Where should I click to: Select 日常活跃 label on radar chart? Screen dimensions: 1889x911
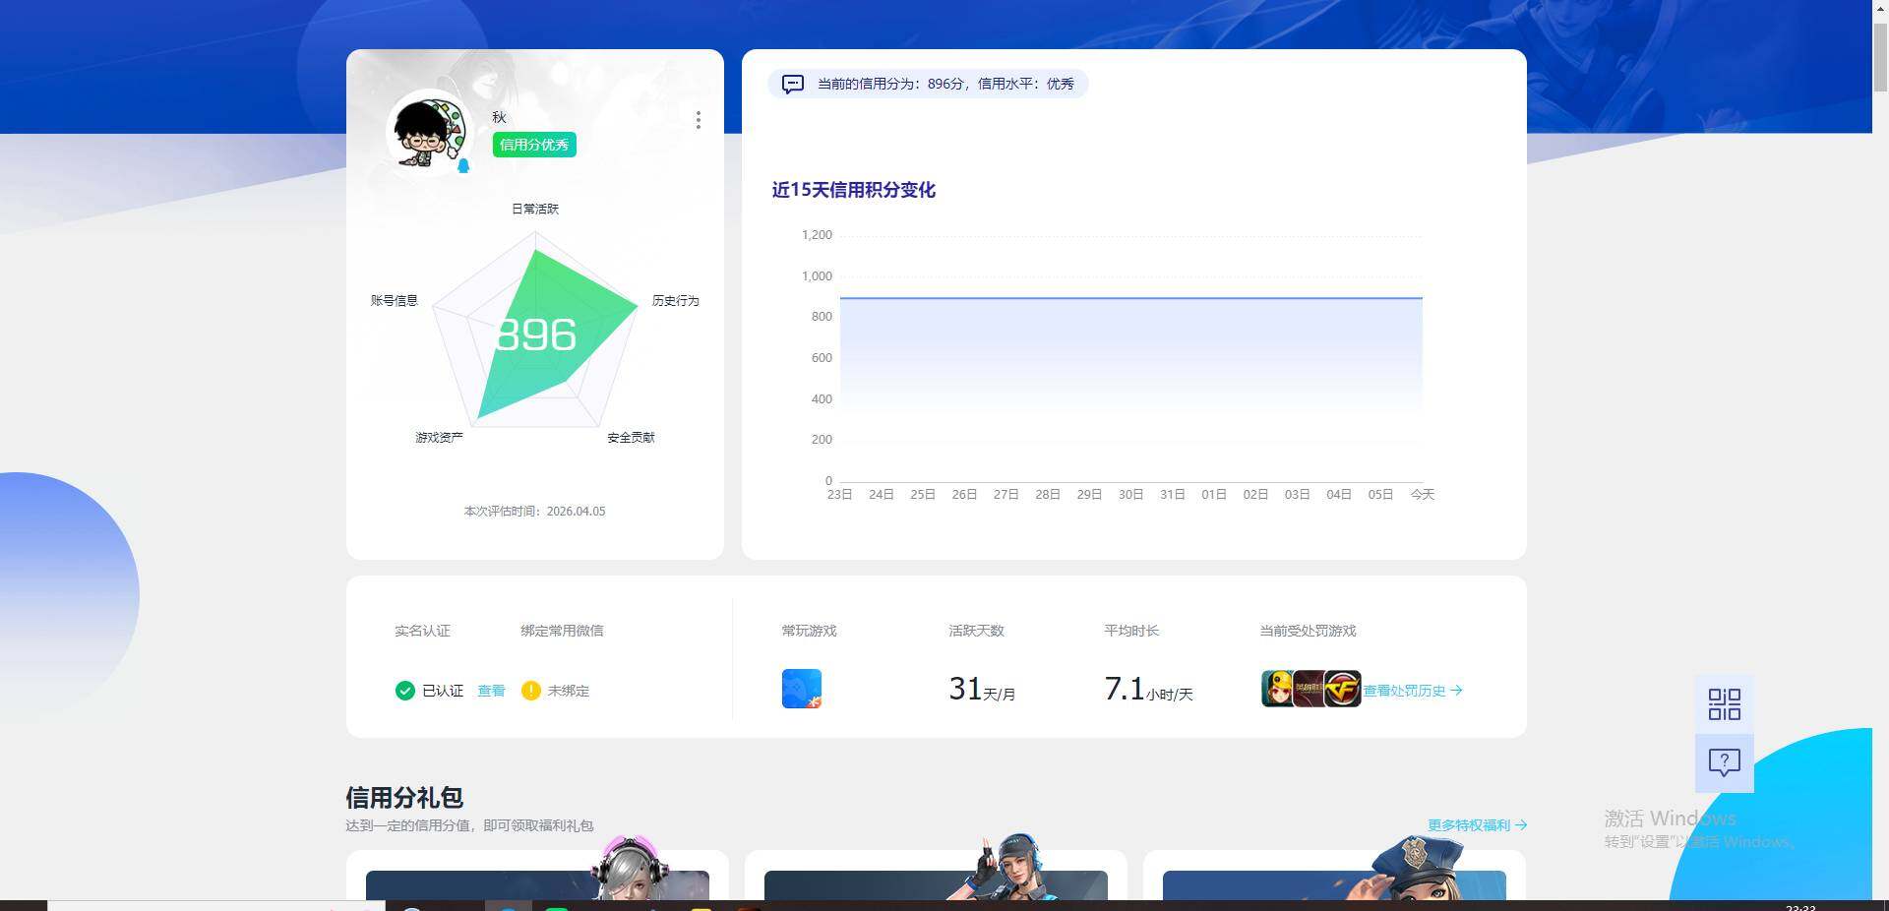click(533, 209)
